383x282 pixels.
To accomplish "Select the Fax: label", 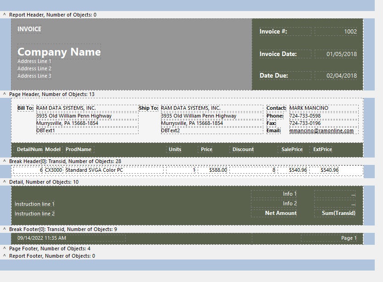I will click(272, 123).
